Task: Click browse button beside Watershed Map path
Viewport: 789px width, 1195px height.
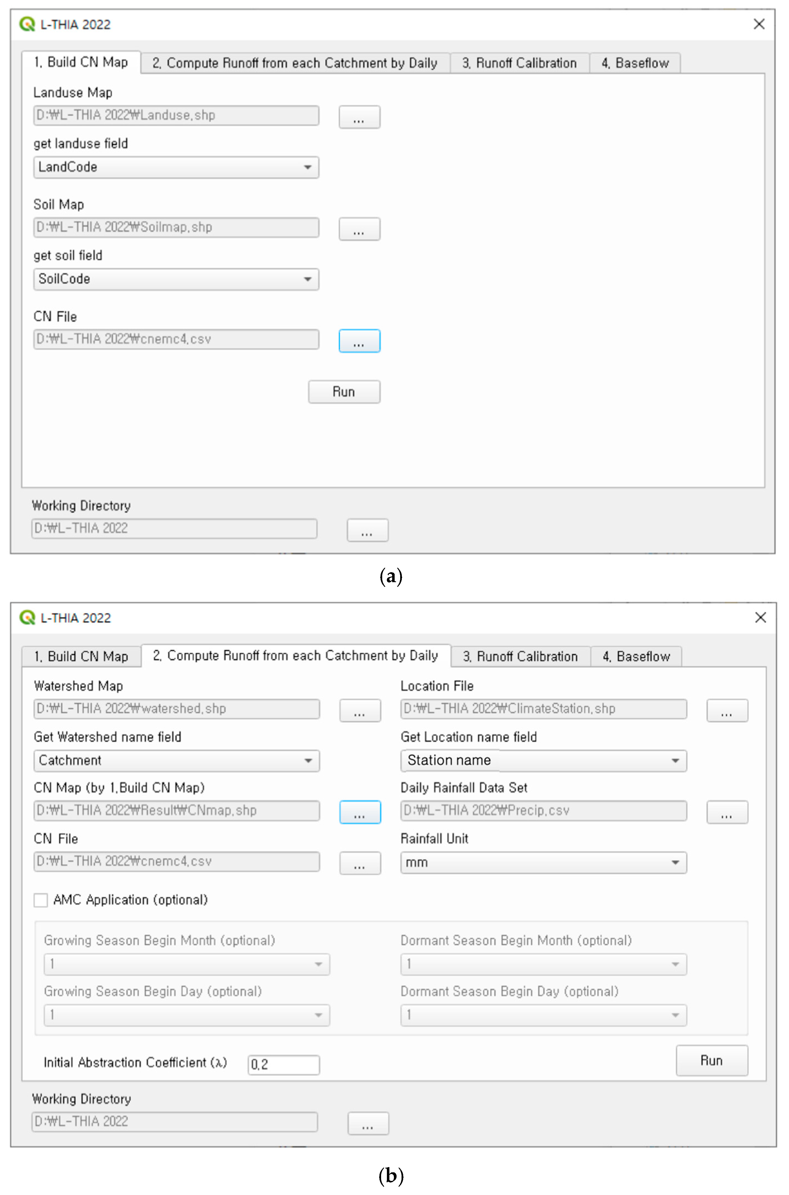Action: click(x=359, y=710)
